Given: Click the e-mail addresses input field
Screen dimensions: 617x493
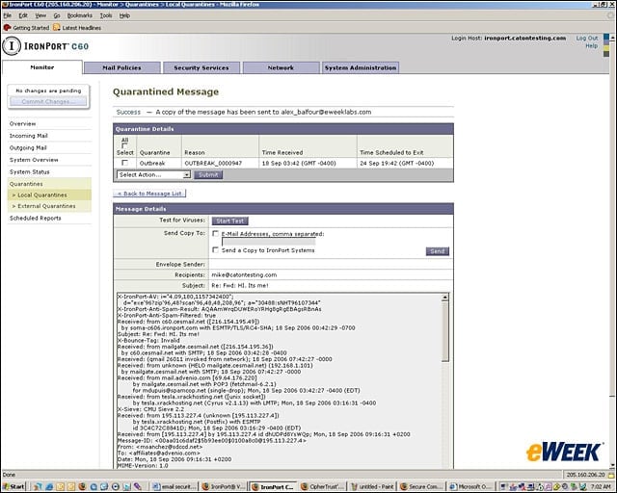Looking at the screenshot, I should [269, 242].
